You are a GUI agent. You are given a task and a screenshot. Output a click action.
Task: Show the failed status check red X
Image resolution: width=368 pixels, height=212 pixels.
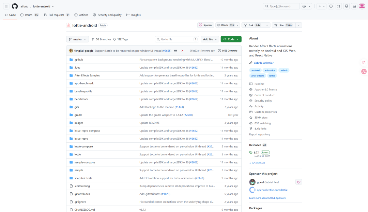[x=182, y=51]
